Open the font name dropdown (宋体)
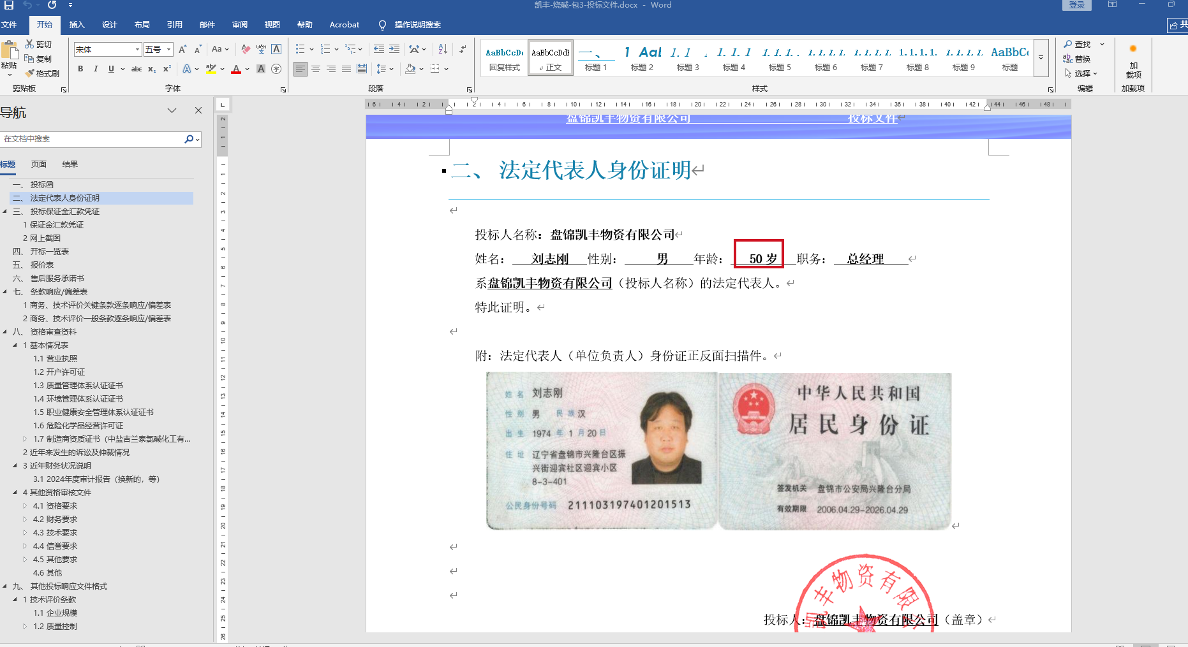 click(137, 49)
